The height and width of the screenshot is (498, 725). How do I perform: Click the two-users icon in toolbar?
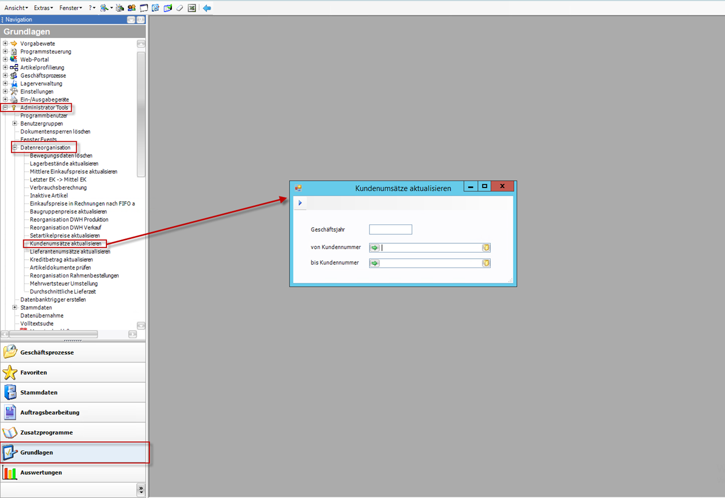click(x=132, y=8)
